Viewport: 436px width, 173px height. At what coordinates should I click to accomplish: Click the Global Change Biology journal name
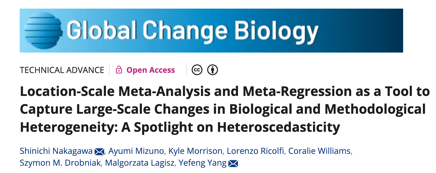[192, 31]
